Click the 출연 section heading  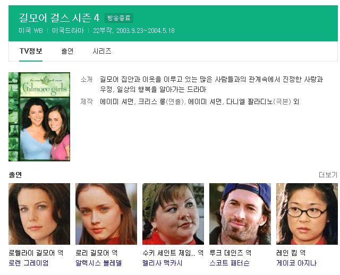[15, 175]
